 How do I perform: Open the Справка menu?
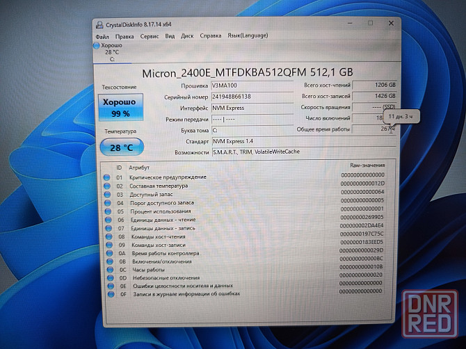tap(211, 35)
